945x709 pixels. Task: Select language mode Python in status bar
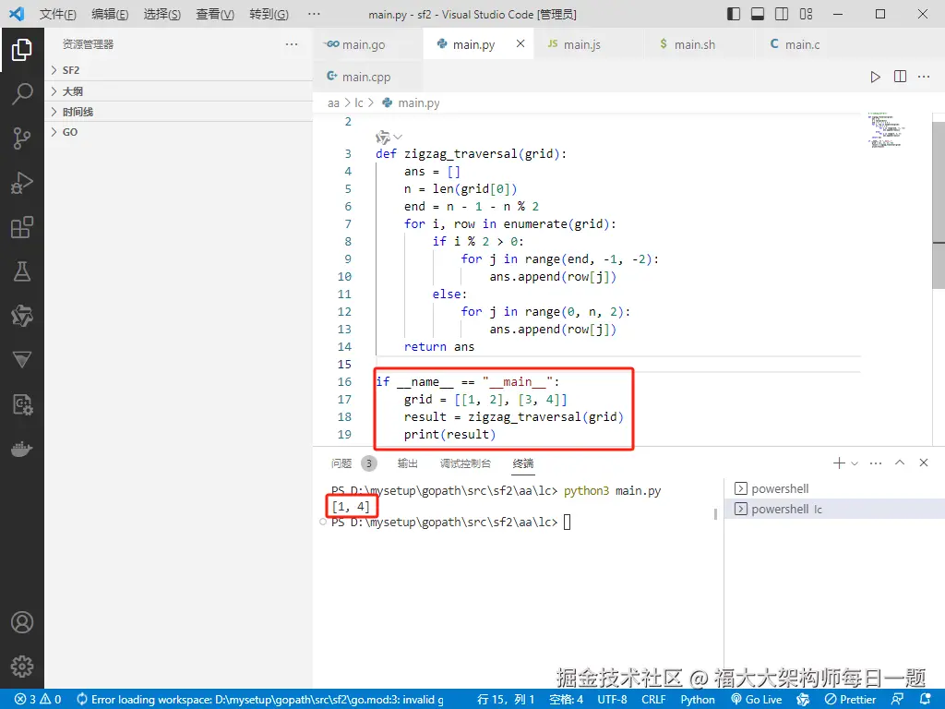tap(698, 700)
